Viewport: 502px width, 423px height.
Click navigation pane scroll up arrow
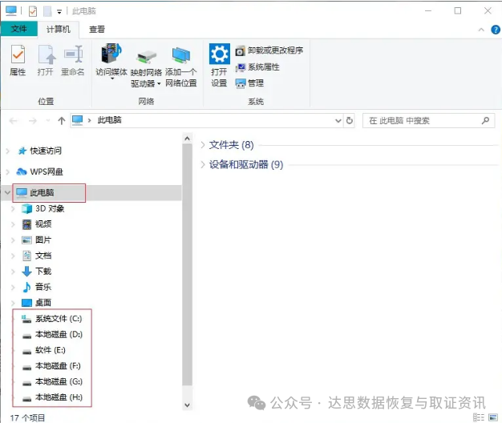coord(188,139)
